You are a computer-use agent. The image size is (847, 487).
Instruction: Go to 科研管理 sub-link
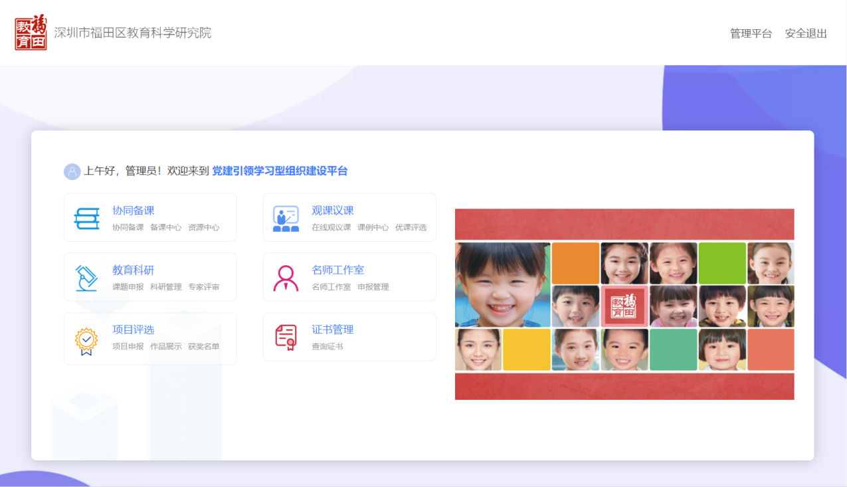166,287
